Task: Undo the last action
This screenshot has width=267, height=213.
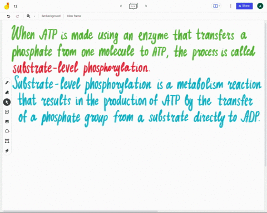Action: (8, 16)
